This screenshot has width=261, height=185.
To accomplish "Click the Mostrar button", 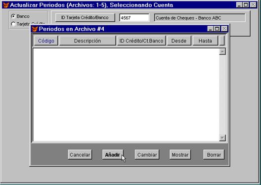I will pyautogui.click(x=180, y=154).
